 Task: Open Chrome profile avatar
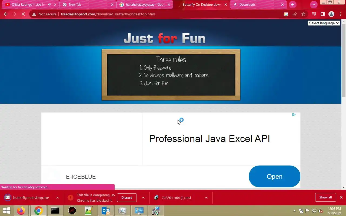[331, 14]
